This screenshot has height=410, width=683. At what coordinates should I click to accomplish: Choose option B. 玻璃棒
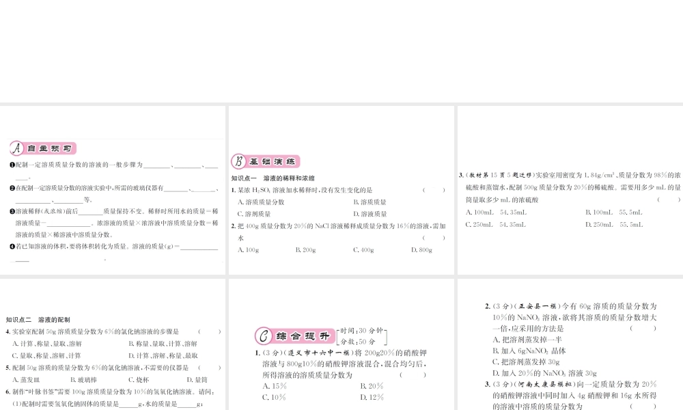[83, 380]
